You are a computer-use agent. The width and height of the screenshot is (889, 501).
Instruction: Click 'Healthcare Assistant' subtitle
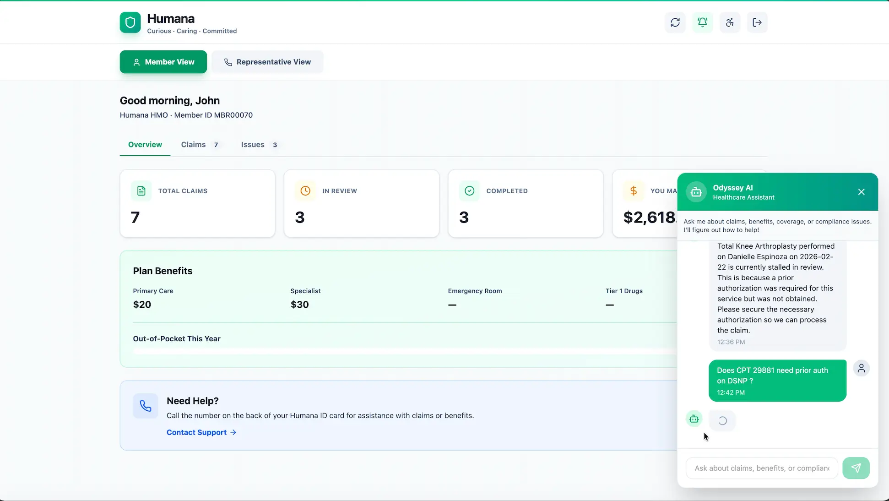click(x=743, y=197)
